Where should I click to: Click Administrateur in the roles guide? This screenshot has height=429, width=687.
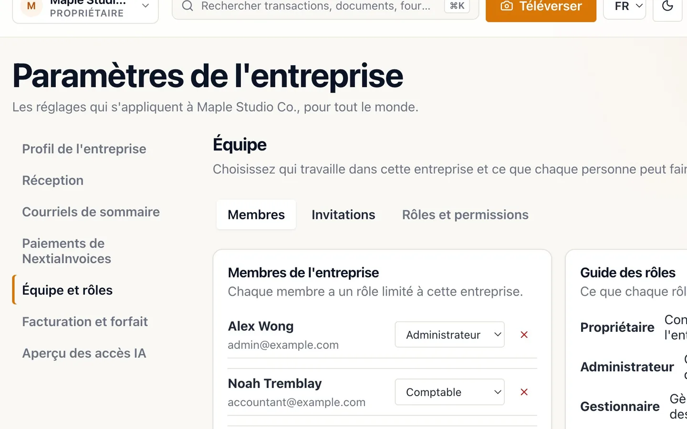click(627, 367)
